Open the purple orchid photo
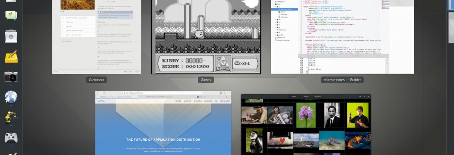 point(306,115)
